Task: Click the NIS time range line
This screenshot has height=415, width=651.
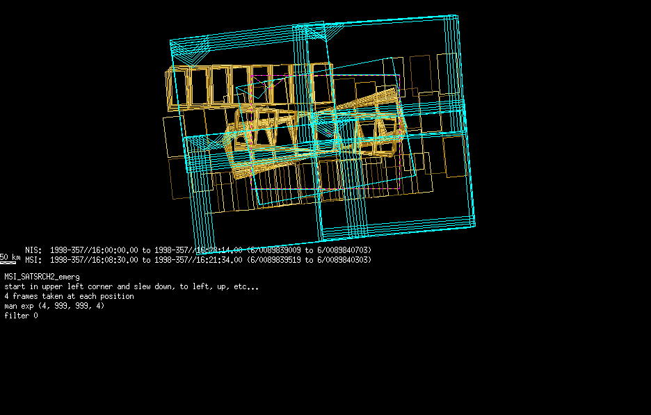Action: click(x=198, y=250)
